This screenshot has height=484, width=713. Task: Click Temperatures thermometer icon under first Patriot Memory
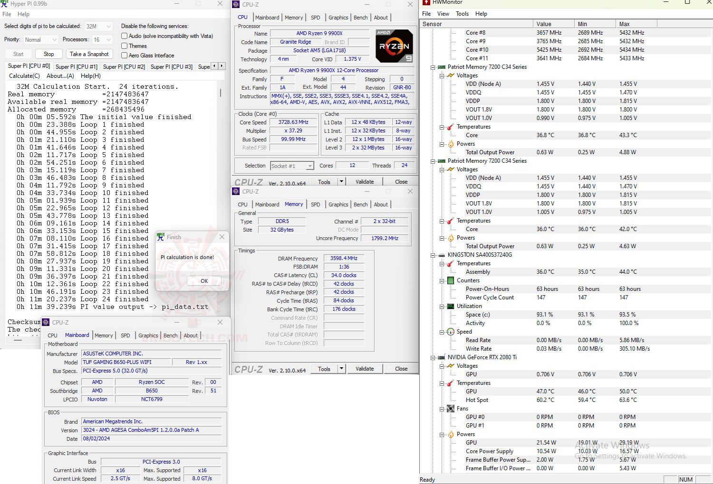point(451,127)
